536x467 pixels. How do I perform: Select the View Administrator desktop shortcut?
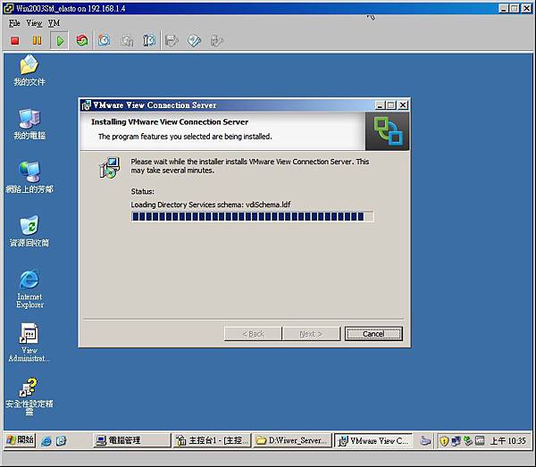(29, 343)
